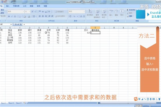The height and width of the screenshot is (107, 161).
Task: Center text horizontally in the cell
Action: click(43, 16)
